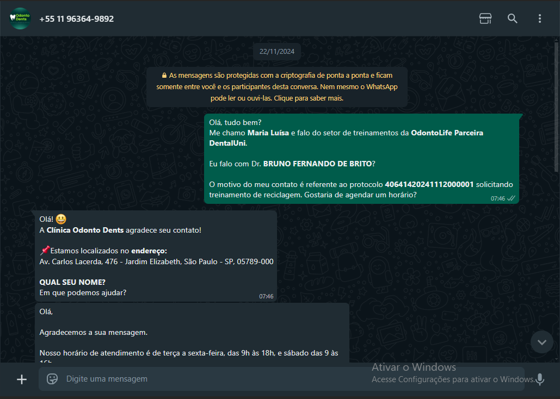
Task: Click the Av. Carlos Lacerda address line
Action: pyautogui.click(x=156, y=261)
